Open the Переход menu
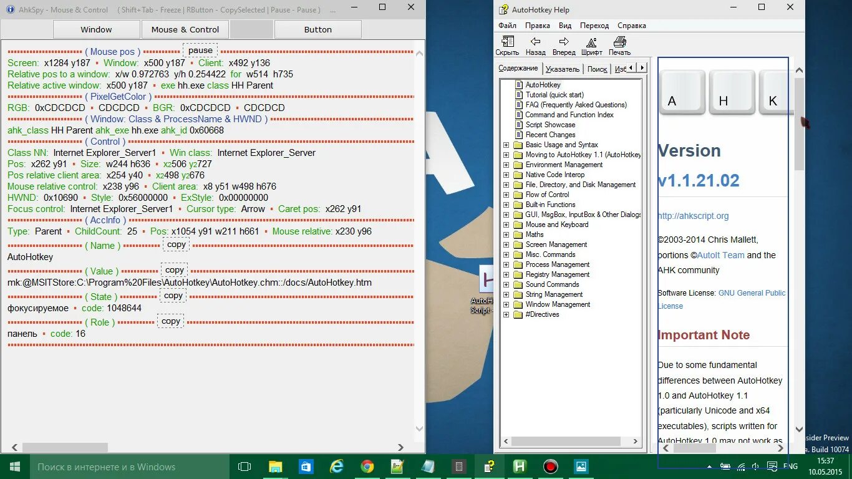The height and width of the screenshot is (479, 852). click(594, 26)
